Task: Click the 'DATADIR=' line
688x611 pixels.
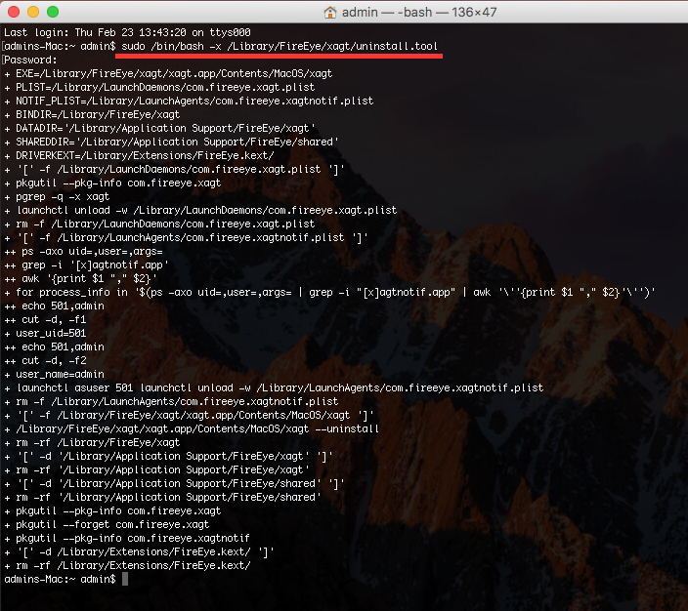Action: coord(159,128)
